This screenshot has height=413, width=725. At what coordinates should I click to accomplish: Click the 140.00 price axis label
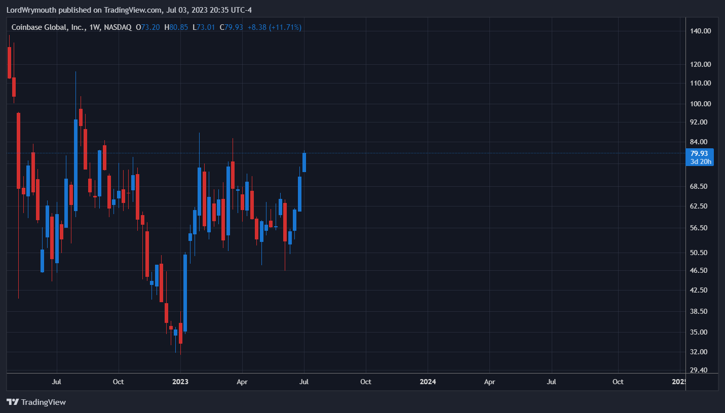[x=701, y=31]
